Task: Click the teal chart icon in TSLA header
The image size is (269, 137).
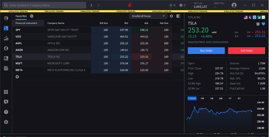Action: click(x=259, y=17)
